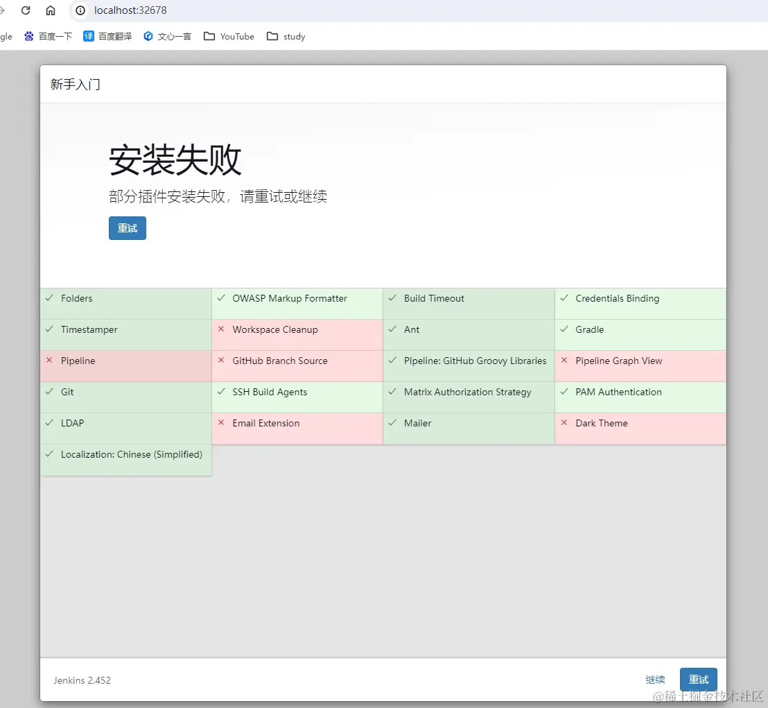The image size is (768, 708).
Task: Select the Localization: Chinese (Simplified) tile
Action: tap(126, 460)
